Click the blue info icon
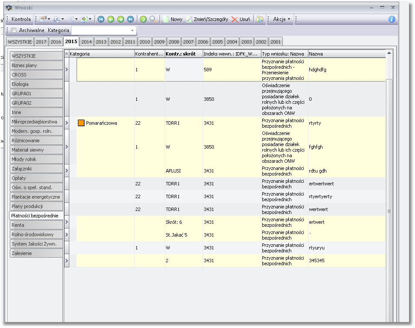This screenshot has width=415, height=328. tap(392, 19)
